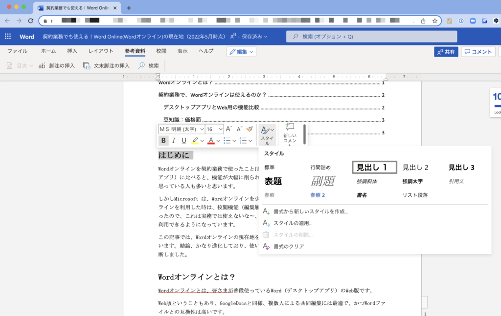Insert a footnote from the ribbon
This screenshot has height=316, width=501.
(x=57, y=65)
